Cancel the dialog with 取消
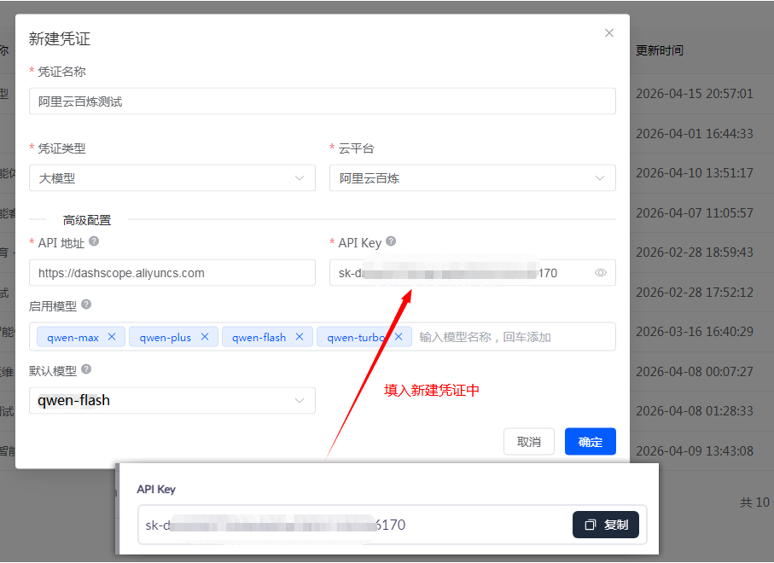This screenshot has width=774, height=563. point(528,441)
